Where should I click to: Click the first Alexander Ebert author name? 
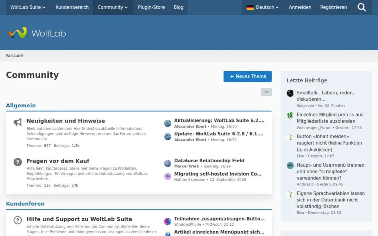[190, 126]
